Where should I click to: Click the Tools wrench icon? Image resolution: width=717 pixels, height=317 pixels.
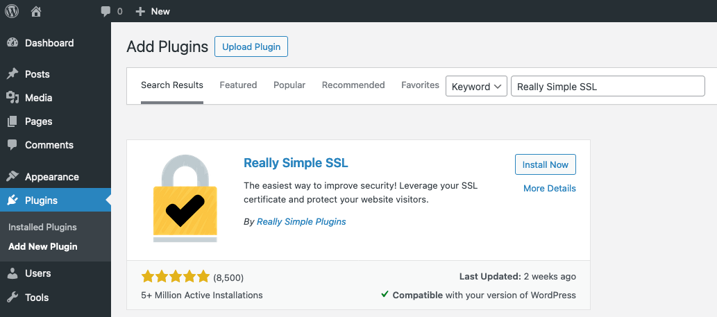(12, 298)
